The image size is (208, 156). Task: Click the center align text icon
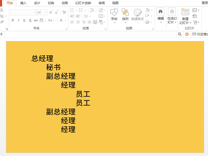point(78,22)
